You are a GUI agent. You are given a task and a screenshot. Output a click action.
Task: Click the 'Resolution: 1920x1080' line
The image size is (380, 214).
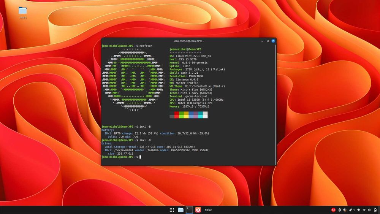(186, 76)
